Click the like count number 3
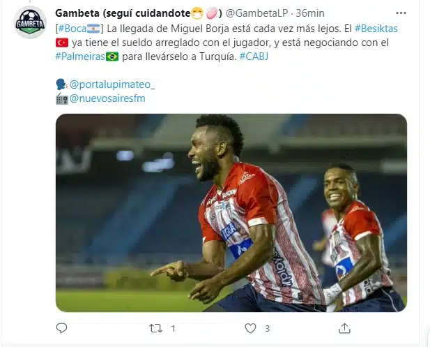 pos(268,329)
